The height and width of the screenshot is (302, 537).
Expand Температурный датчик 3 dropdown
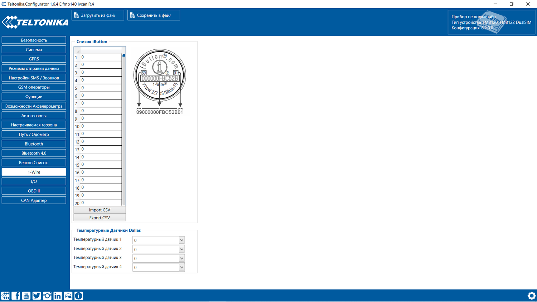(x=182, y=258)
